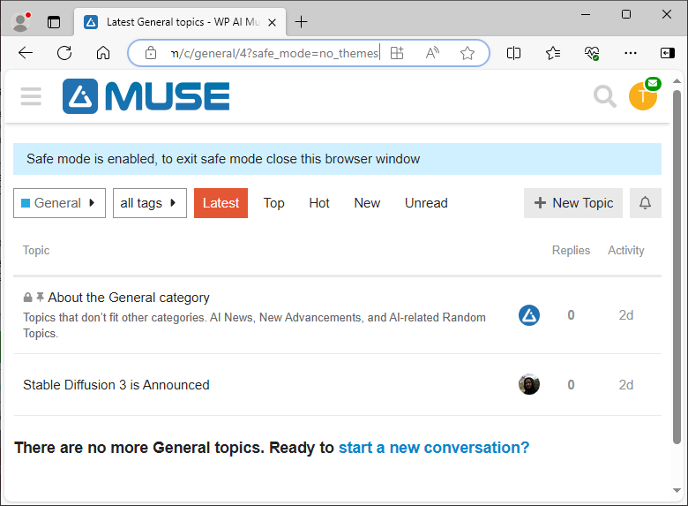Expand the General category dropdown
Screen dimensions: 688x506
point(59,203)
